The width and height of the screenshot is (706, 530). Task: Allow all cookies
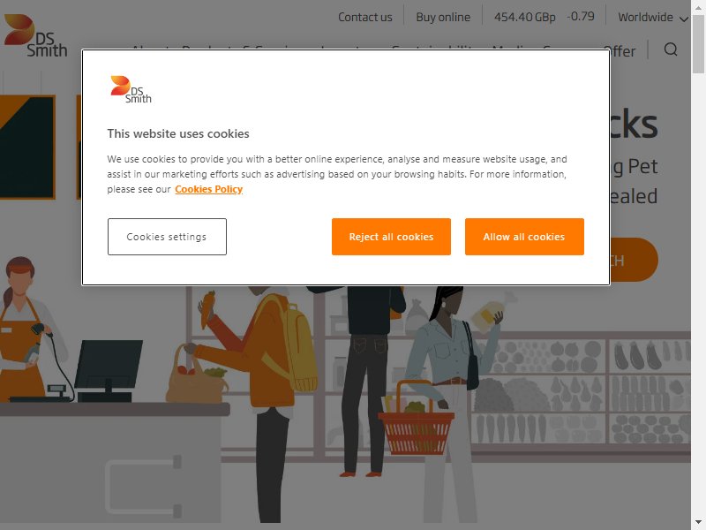524,237
